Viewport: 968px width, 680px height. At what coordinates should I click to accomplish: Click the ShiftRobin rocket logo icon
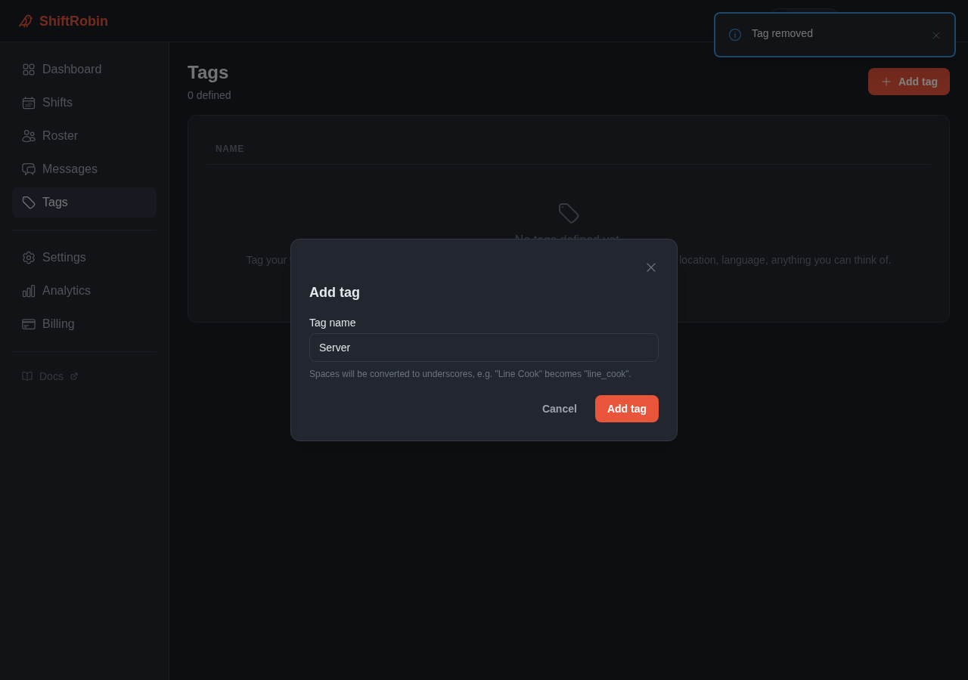click(26, 21)
